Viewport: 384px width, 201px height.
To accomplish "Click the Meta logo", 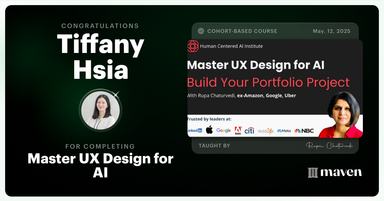I will pyautogui.click(x=283, y=130).
